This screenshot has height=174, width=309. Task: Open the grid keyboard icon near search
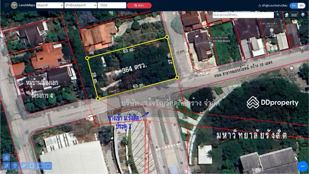[294, 15]
